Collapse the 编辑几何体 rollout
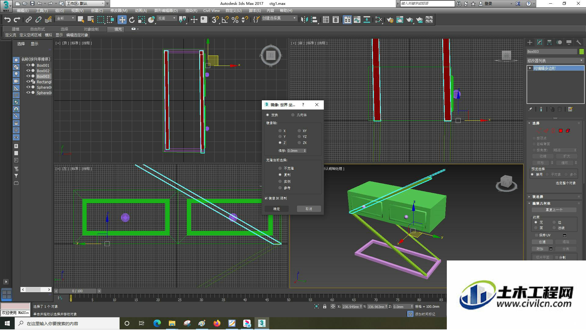 click(530, 203)
